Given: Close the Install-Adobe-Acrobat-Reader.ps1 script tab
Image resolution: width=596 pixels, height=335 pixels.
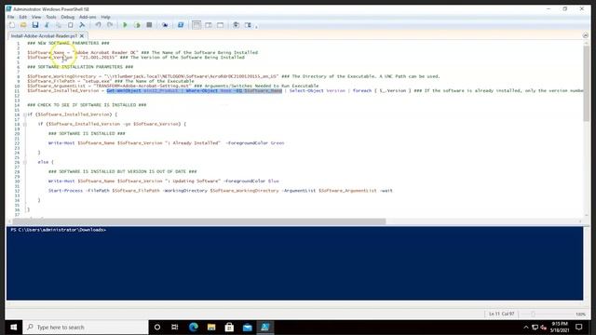Looking at the screenshot, I should click(82, 35).
